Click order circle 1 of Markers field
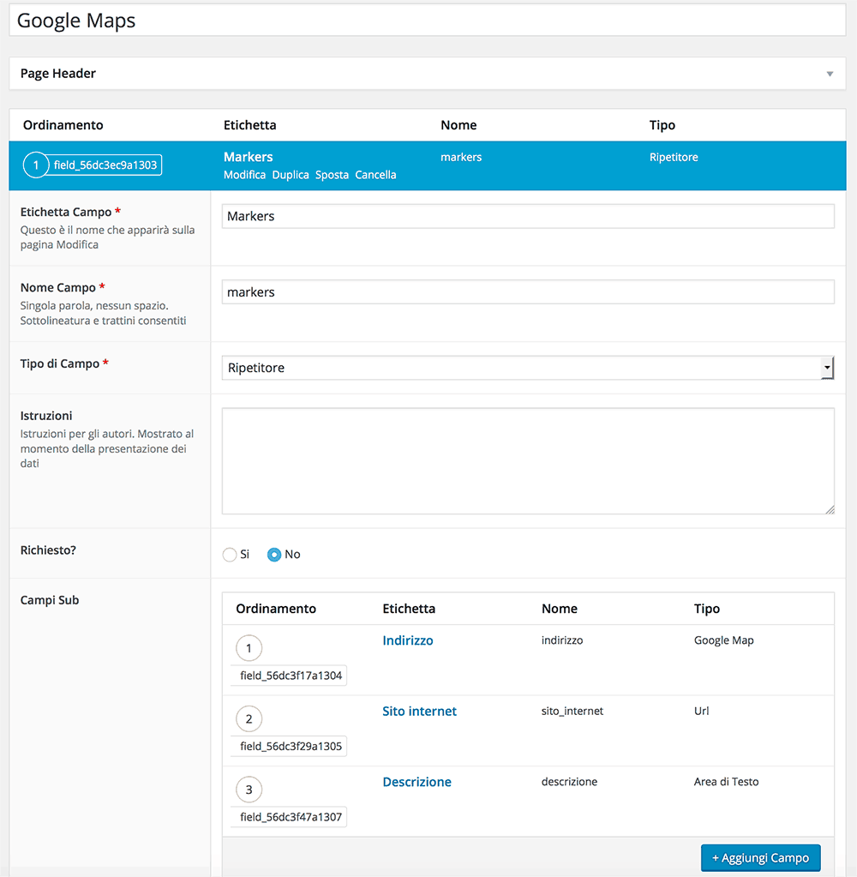This screenshot has height=877, width=857. click(x=36, y=165)
